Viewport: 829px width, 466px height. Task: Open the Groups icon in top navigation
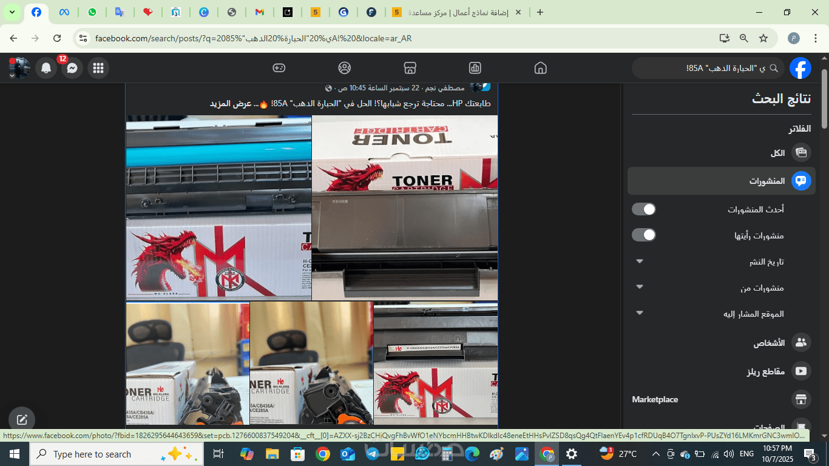click(345, 68)
